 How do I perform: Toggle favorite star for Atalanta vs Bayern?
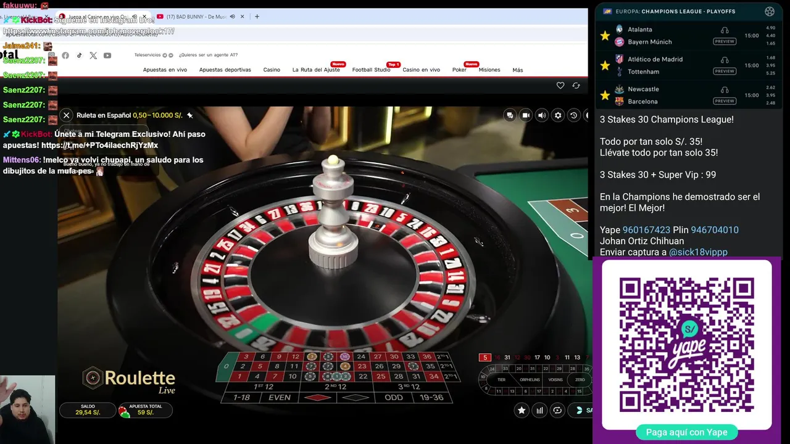(605, 36)
